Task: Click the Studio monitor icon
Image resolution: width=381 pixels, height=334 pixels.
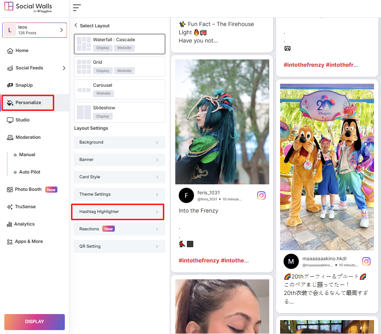Action: (x=10, y=120)
